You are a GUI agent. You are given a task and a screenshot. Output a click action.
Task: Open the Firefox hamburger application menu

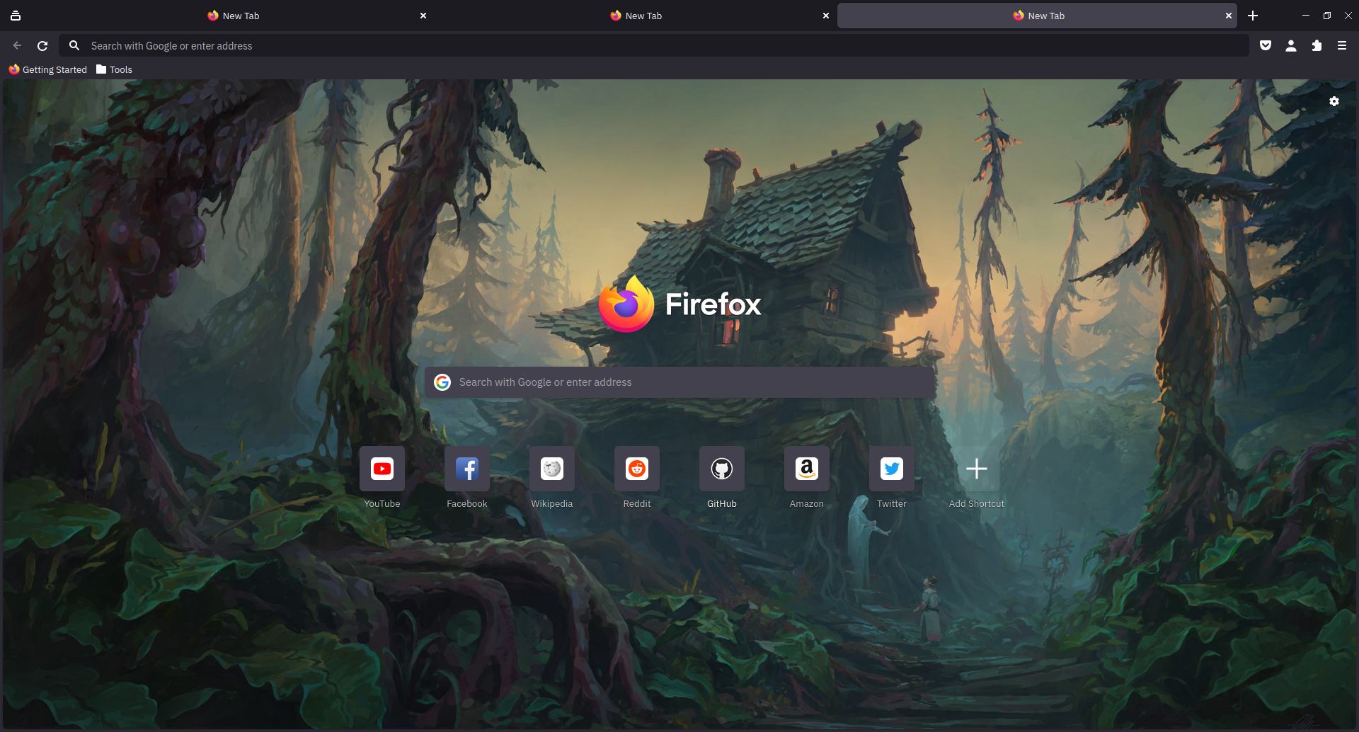tap(1342, 45)
